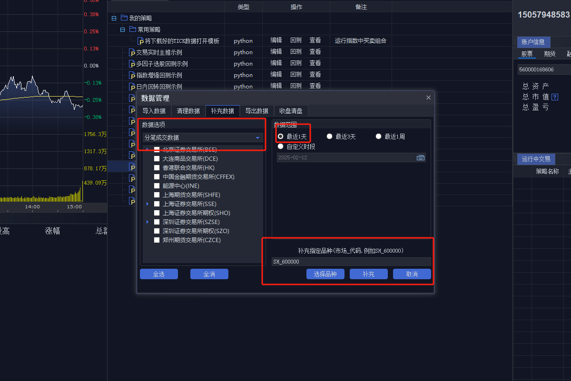Select the 最近3天 radio option
Viewport: 571px width, 381px height.
[x=329, y=136]
